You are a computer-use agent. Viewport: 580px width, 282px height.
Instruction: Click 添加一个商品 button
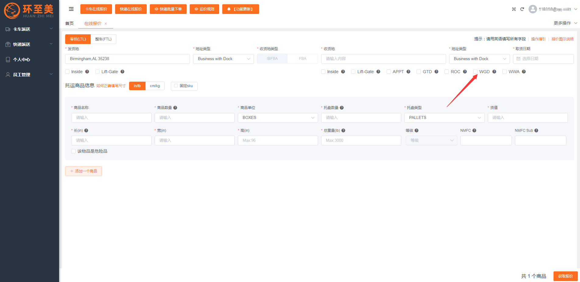(83, 171)
